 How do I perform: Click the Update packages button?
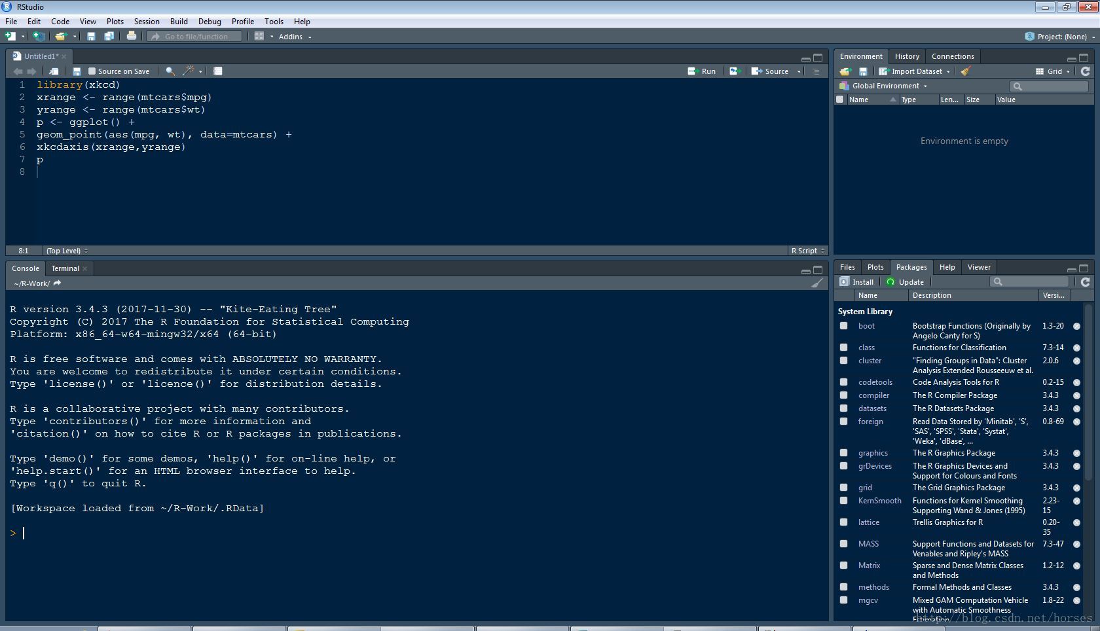(905, 282)
